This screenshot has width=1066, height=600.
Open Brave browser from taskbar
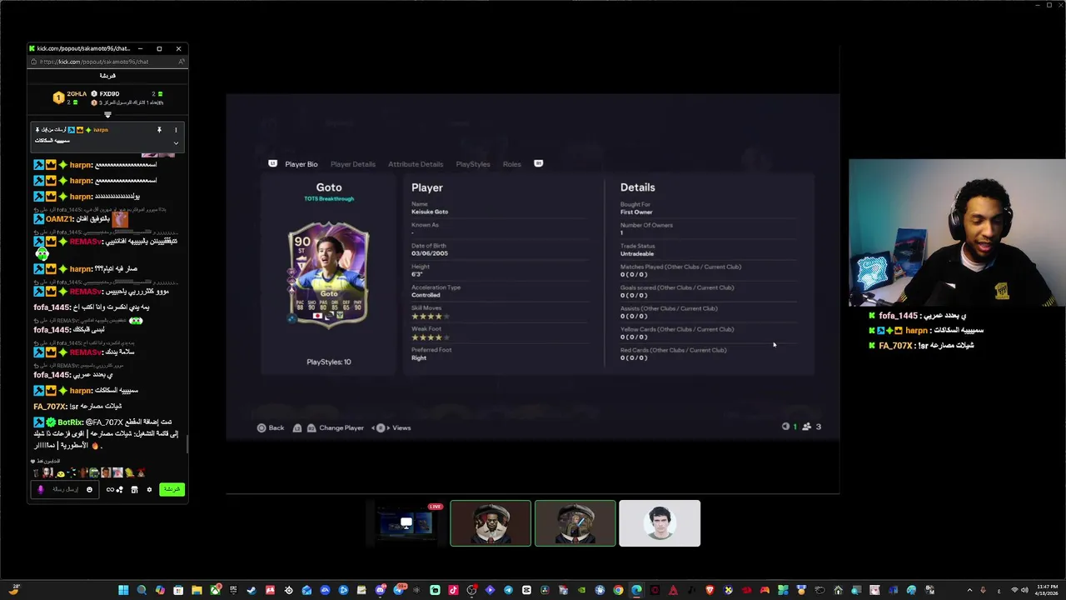[x=710, y=590]
